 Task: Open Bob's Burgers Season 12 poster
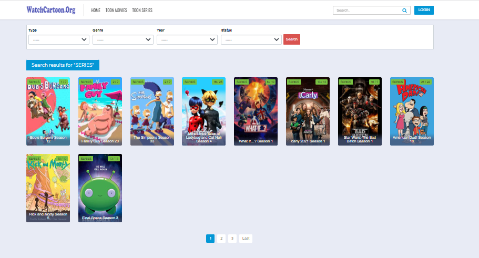click(48, 111)
